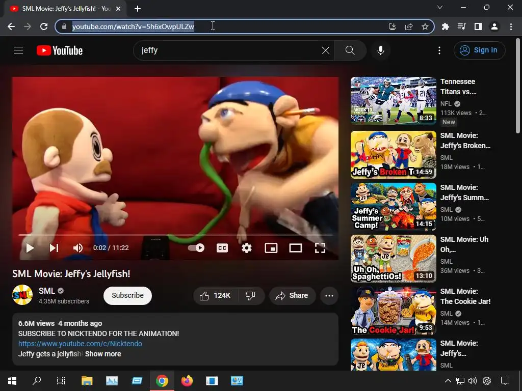Subscribe to SML channel
Viewport: 522px width, 391px height.
tap(127, 296)
